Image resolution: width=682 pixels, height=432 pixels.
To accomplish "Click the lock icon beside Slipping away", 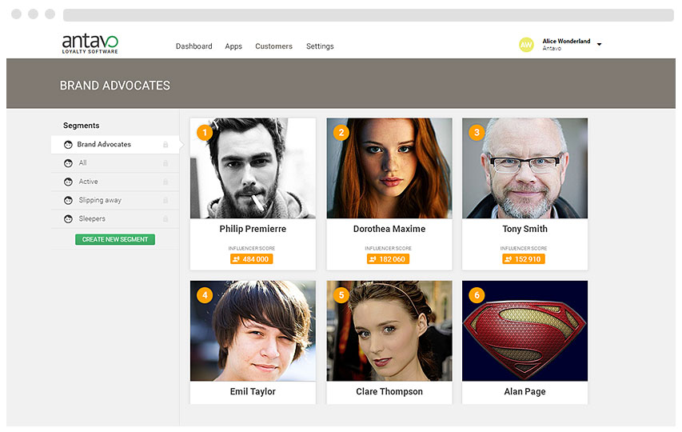I will pyautogui.click(x=166, y=200).
